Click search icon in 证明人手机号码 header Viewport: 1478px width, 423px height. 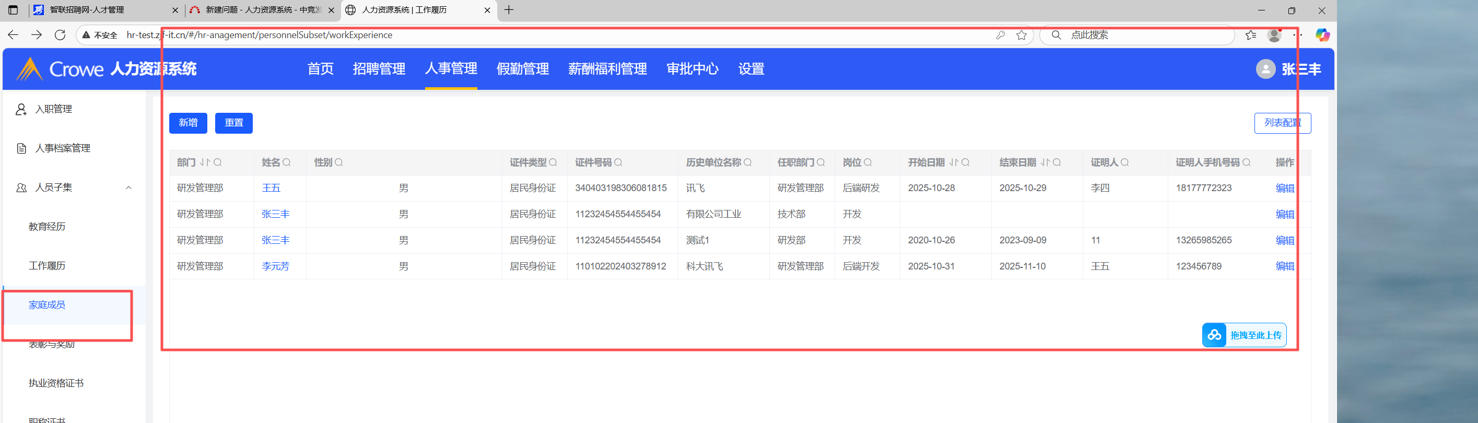coord(1246,162)
